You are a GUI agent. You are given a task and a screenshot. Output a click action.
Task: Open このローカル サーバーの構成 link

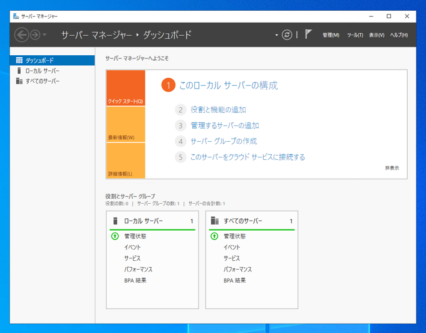tap(229, 85)
